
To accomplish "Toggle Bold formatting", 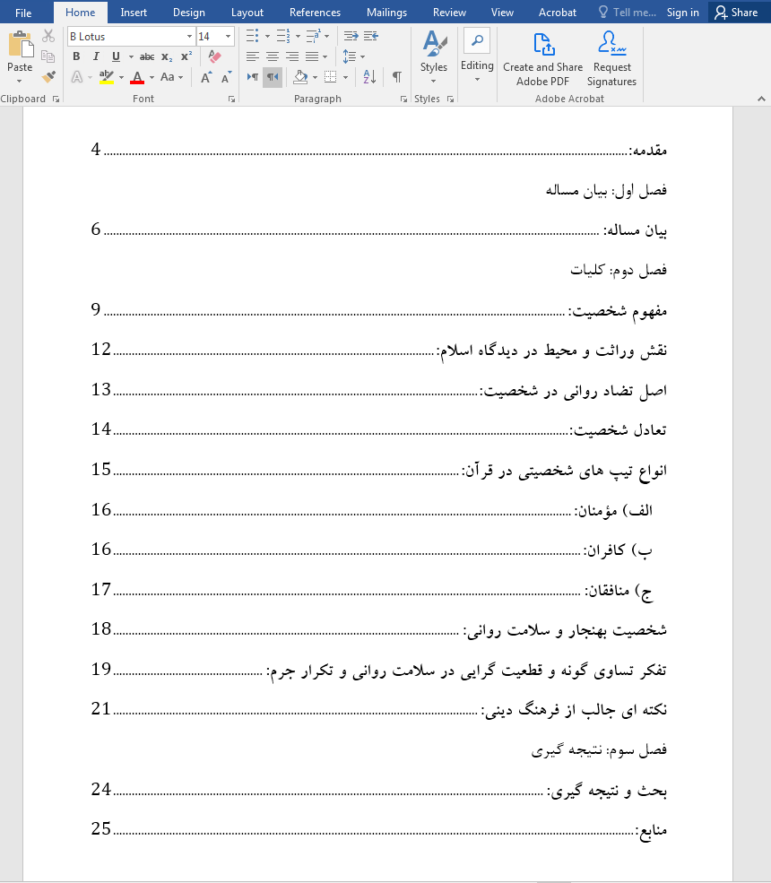I will point(76,56).
